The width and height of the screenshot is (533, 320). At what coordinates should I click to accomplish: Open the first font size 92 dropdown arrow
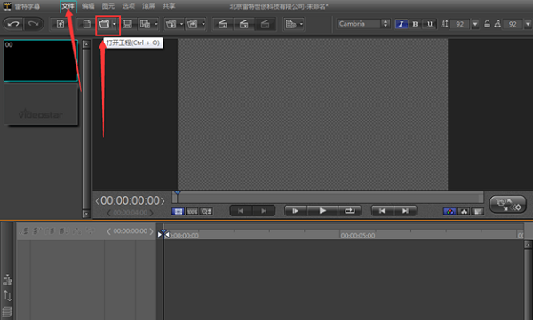[x=475, y=24]
